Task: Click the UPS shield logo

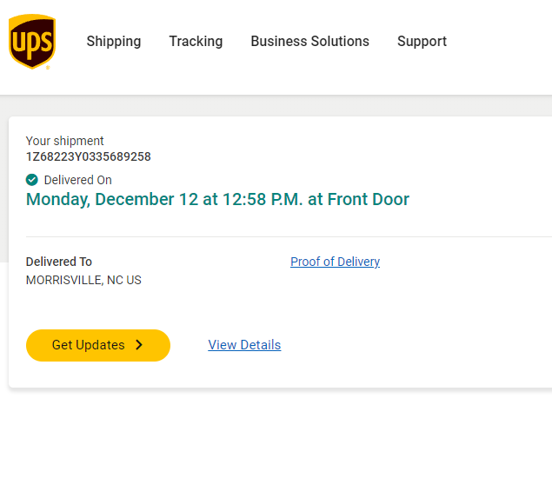Action: [x=32, y=41]
